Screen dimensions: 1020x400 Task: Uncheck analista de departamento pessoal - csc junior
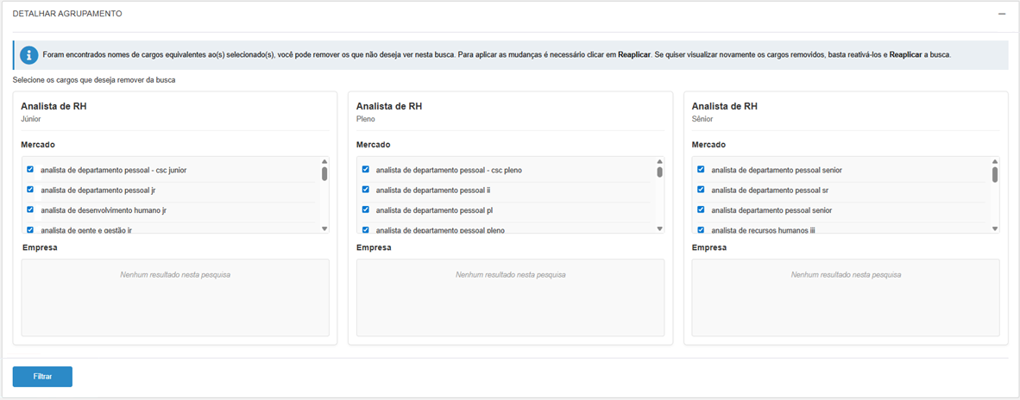tap(30, 170)
